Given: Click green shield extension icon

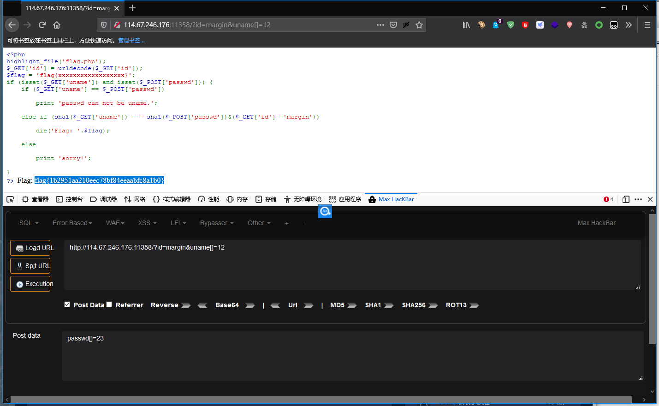Looking at the screenshot, I should [511, 25].
